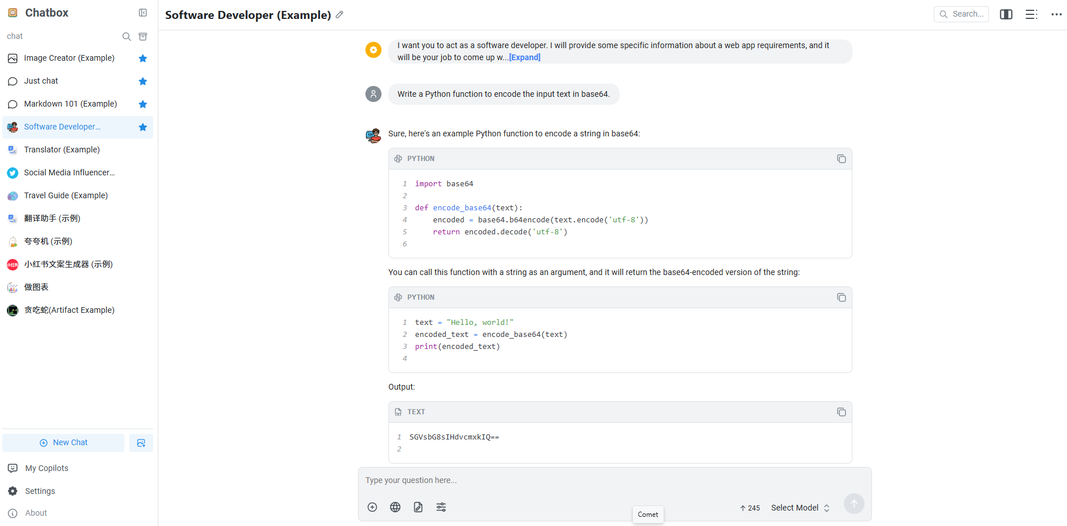
Task: Create a new image chat
Action: click(x=141, y=443)
